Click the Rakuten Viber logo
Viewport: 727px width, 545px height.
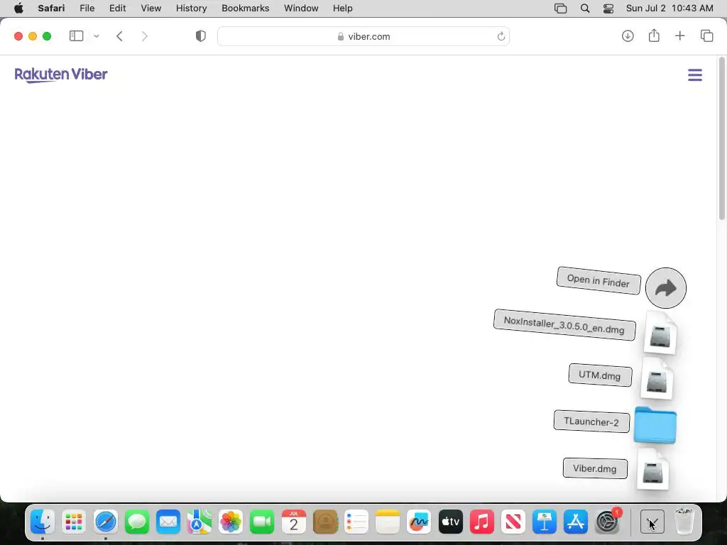click(61, 75)
